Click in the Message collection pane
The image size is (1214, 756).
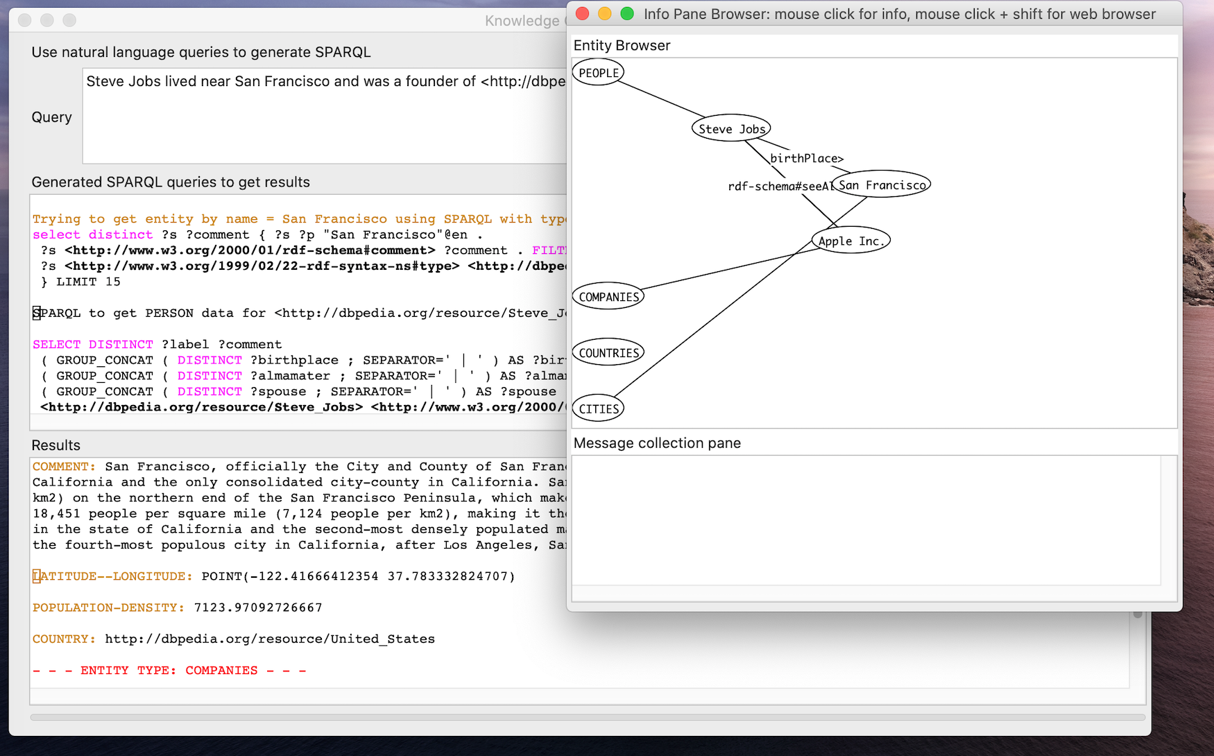pos(867,520)
